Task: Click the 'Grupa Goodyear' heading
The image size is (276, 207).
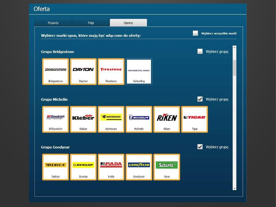Action: point(55,147)
